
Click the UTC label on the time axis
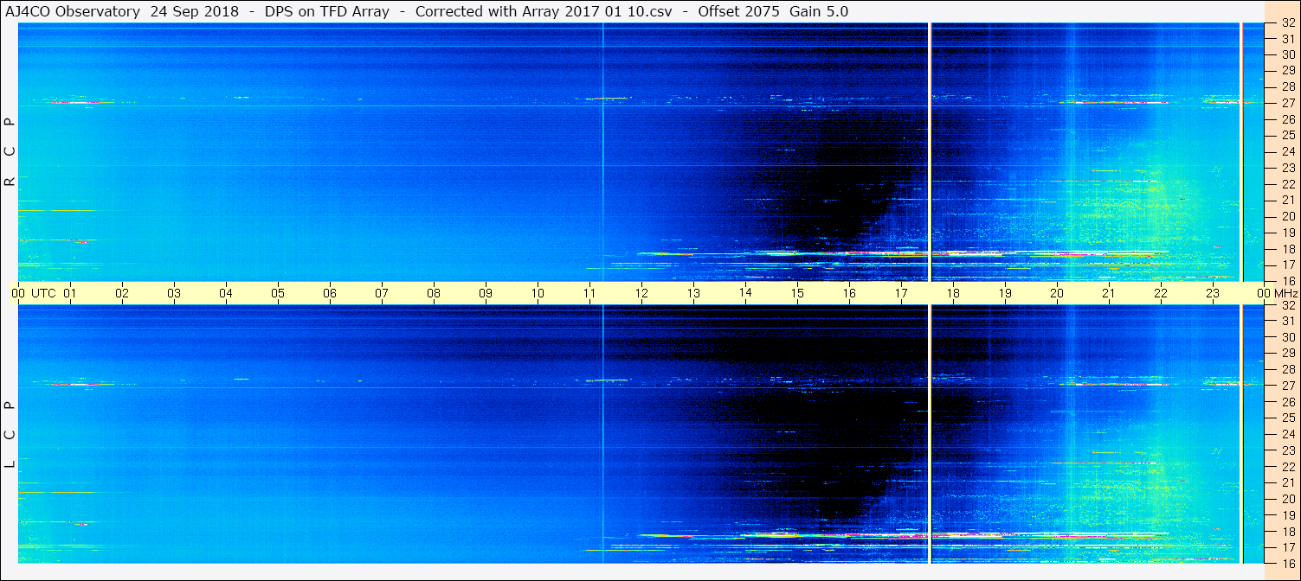[43, 293]
